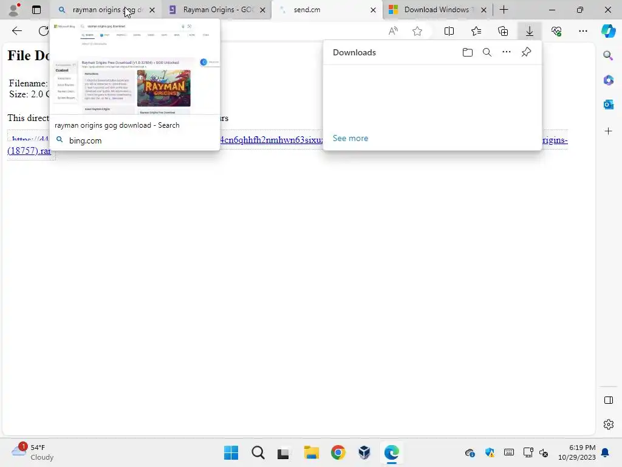Open clock and date 6:19 PM
The width and height of the screenshot is (622, 467).
577,452
